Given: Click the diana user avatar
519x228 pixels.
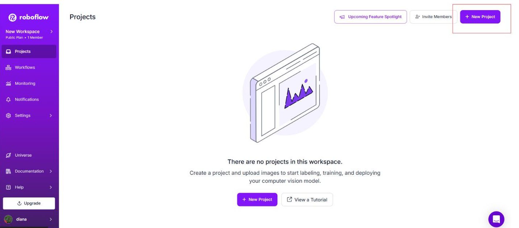Looking at the screenshot, I should point(8,219).
